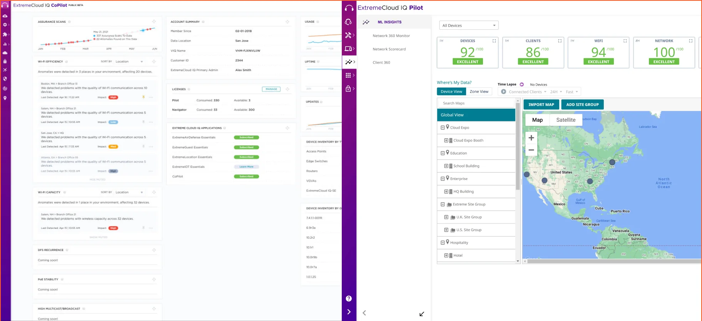Click the ADD SITE GROUP button
This screenshot has height=321, width=702.
pyautogui.click(x=582, y=104)
